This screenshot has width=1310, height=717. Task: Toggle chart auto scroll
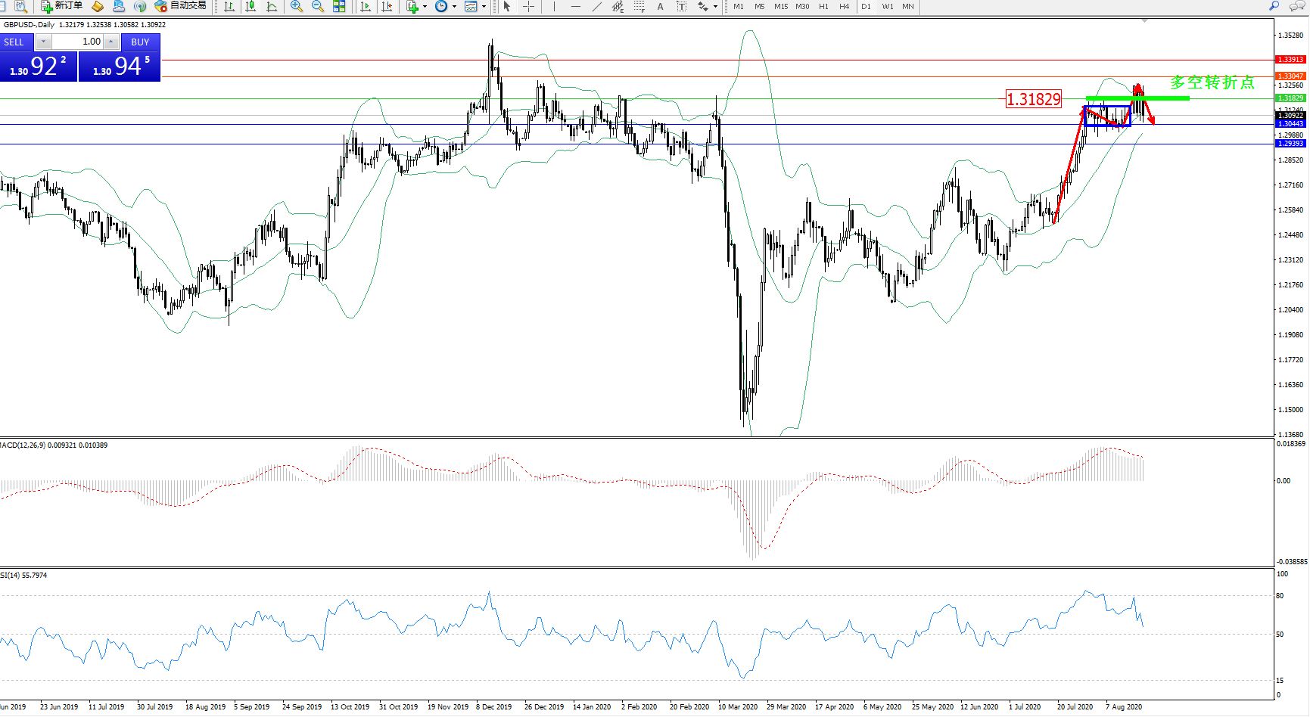coord(366,6)
